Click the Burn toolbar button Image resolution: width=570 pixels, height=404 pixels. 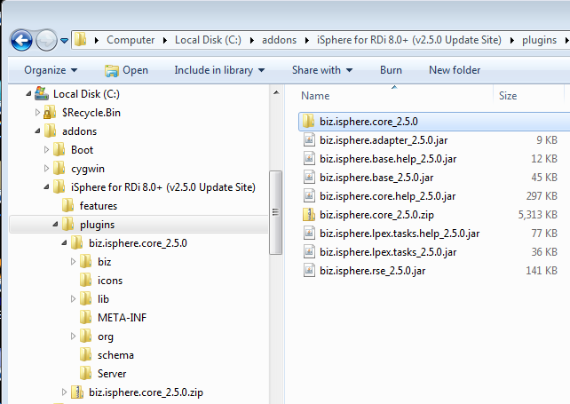(391, 70)
